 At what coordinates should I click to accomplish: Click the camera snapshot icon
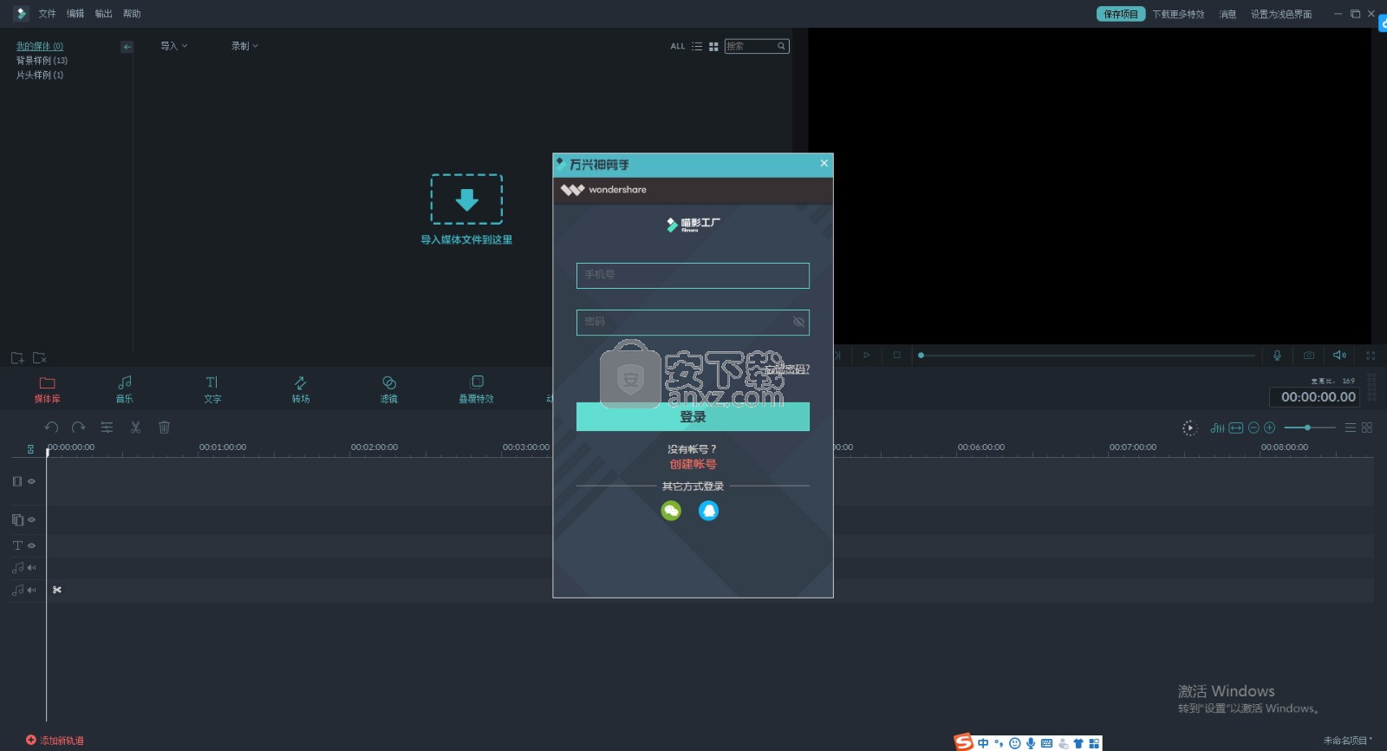1309,356
